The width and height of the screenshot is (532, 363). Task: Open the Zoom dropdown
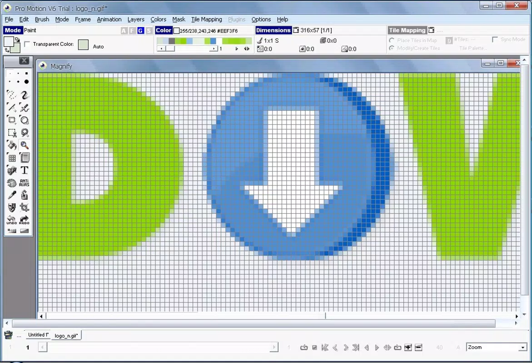523,348
